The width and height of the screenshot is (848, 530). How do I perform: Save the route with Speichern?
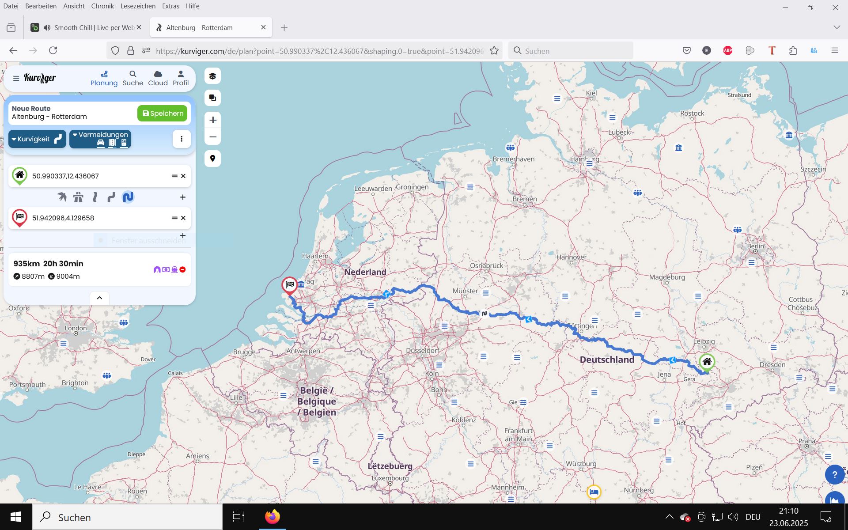point(162,114)
